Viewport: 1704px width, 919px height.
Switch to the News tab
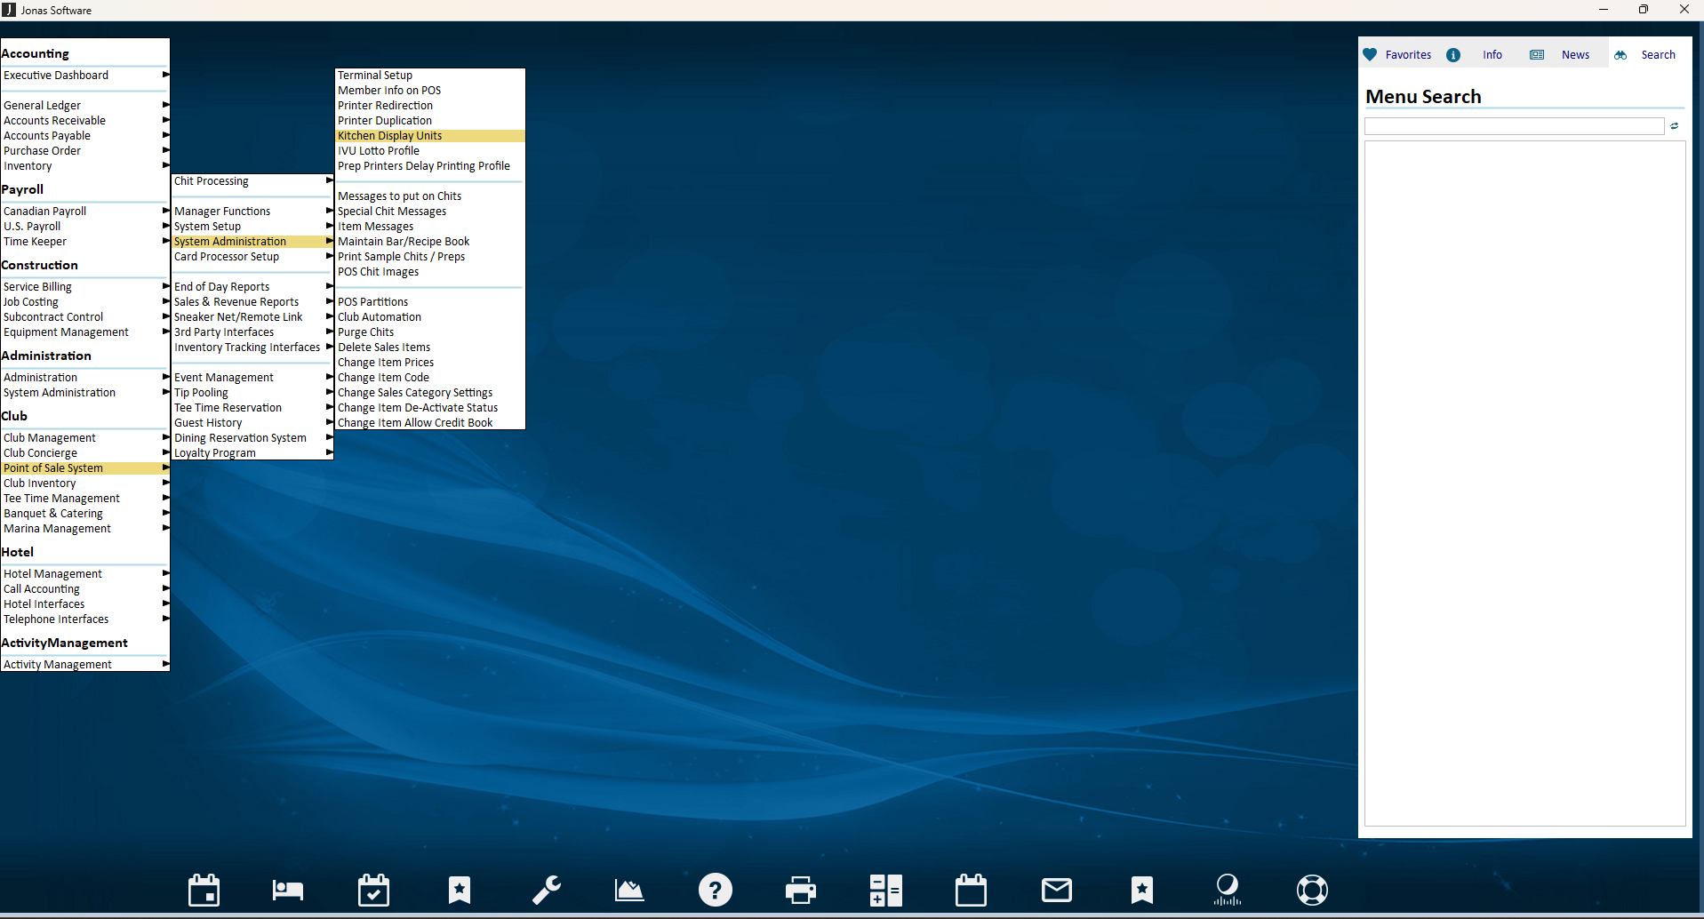point(1575,55)
